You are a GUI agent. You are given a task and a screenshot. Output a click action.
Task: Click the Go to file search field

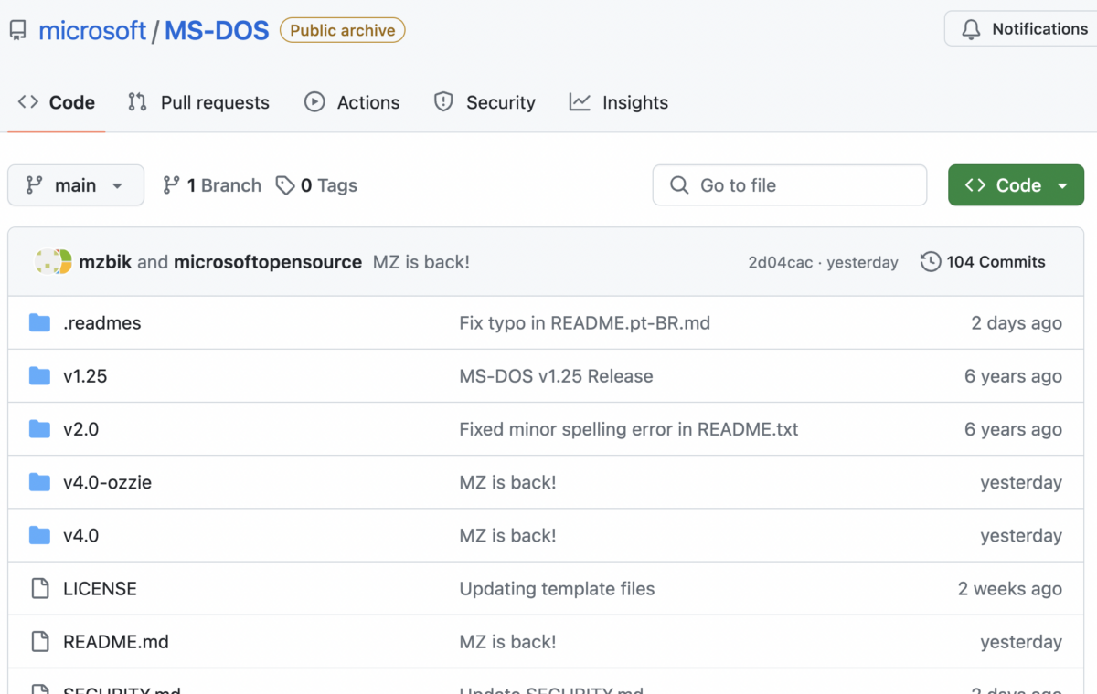tap(790, 185)
